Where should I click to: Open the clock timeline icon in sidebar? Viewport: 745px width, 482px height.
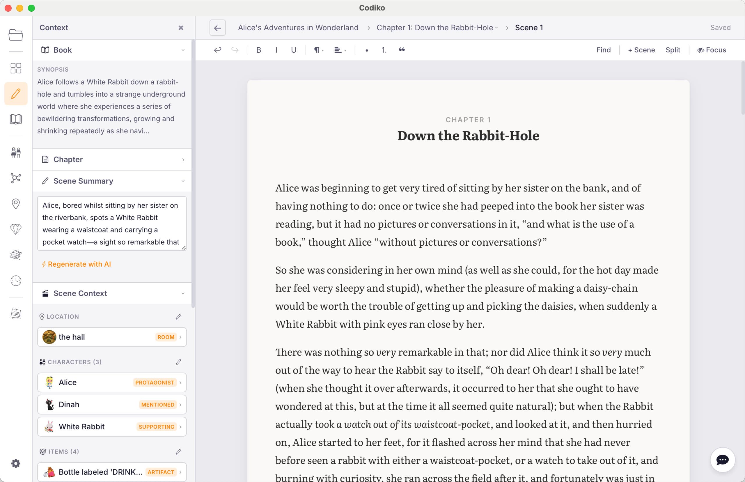click(x=16, y=280)
